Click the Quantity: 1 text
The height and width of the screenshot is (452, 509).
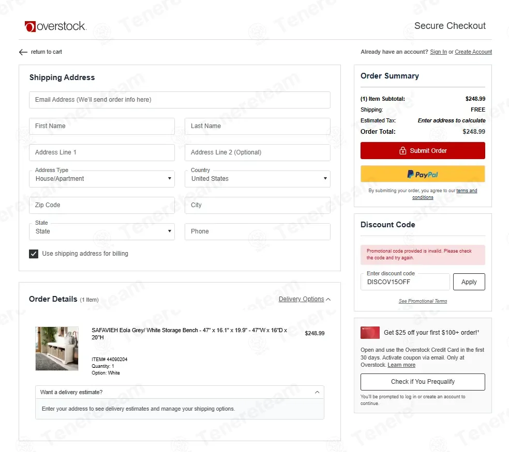coord(102,366)
